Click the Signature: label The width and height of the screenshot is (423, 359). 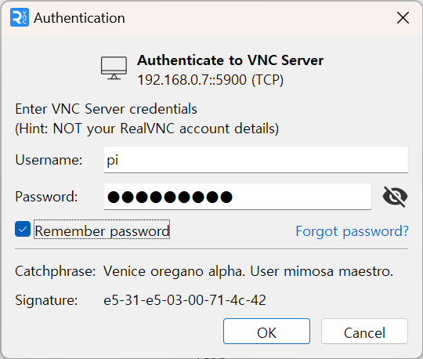click(x=46, y=300)
